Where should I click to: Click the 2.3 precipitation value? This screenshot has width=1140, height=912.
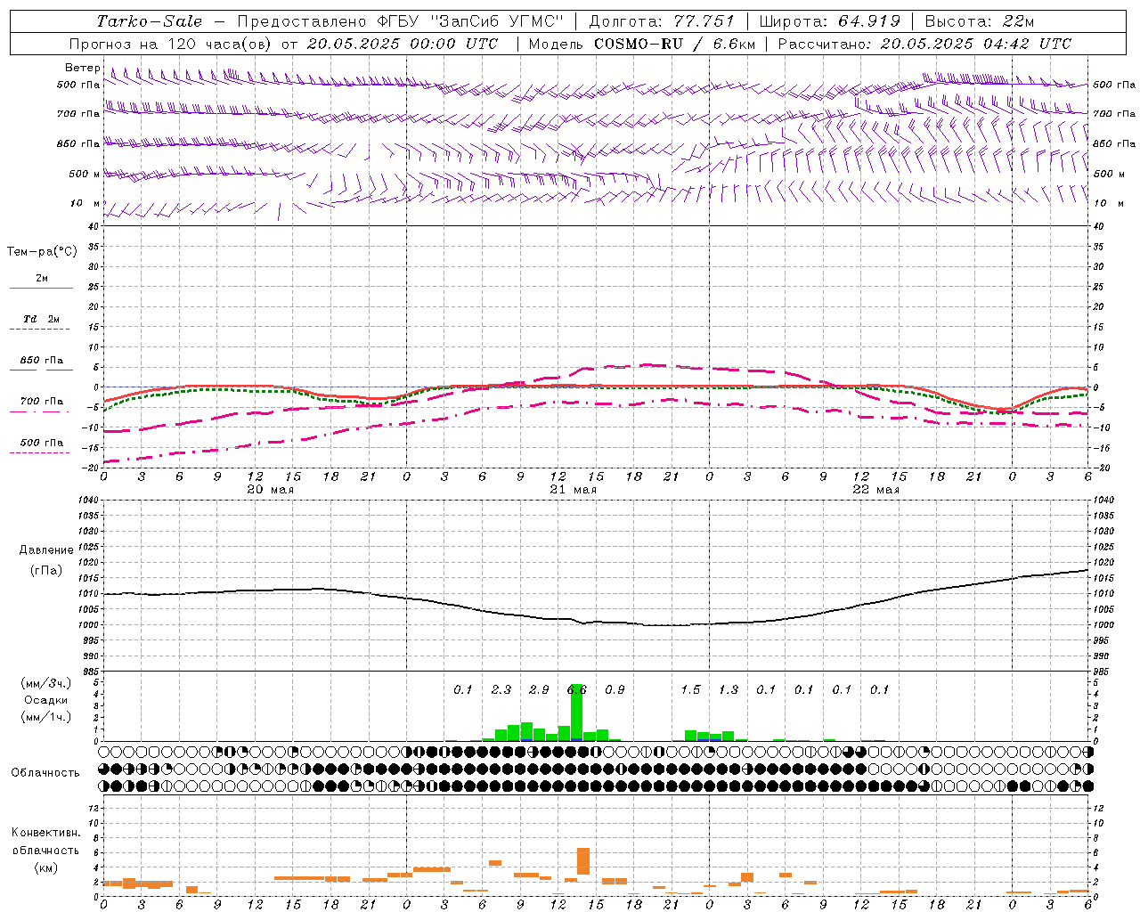[501, 689]
